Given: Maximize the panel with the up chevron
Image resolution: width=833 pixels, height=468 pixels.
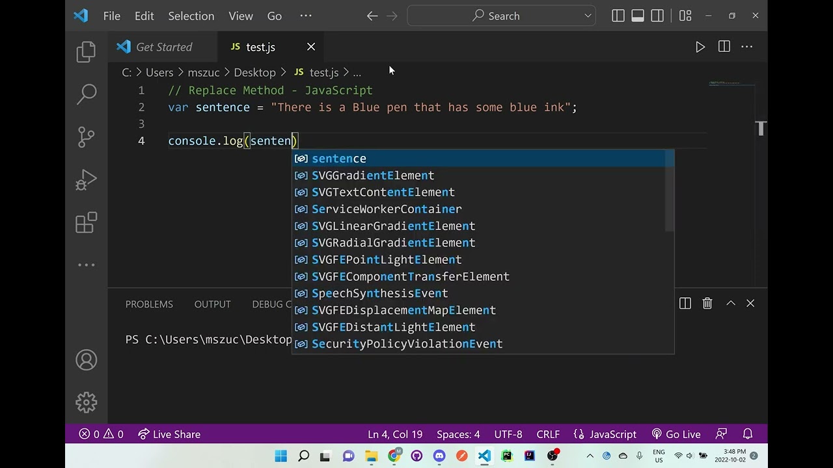Looking at the screenshot, I should coord(731,304).
